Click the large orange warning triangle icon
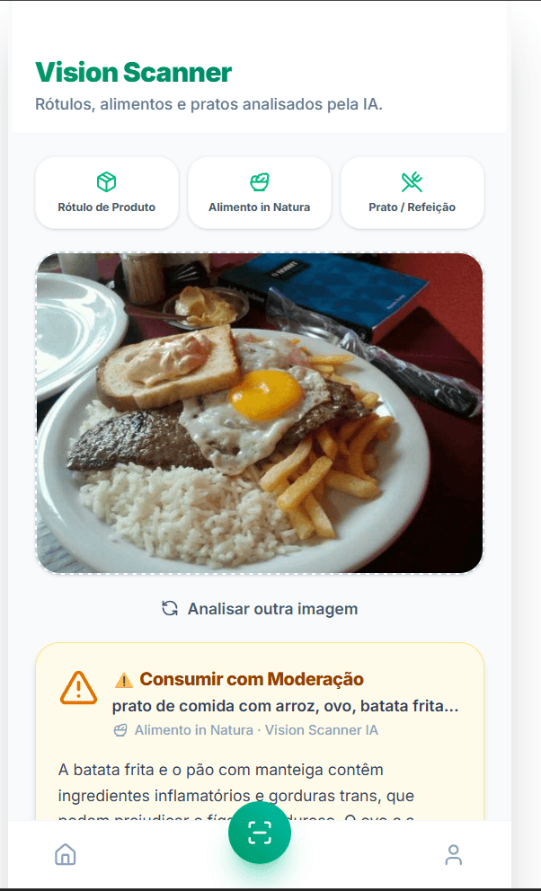The height and width of the screenshot is (891, 541). 79,687
